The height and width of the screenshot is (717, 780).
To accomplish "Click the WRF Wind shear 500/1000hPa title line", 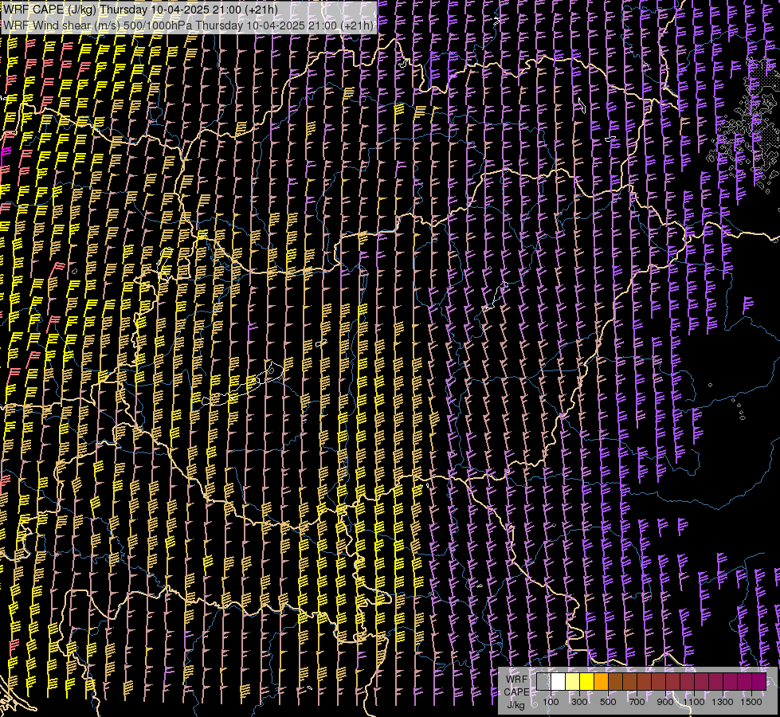I will (187, 25).
